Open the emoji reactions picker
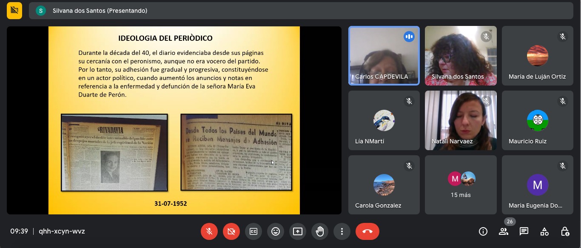Image resolution: width=581 pixels, height=248 pixels. pyautogui.click(x=276, y=231)
